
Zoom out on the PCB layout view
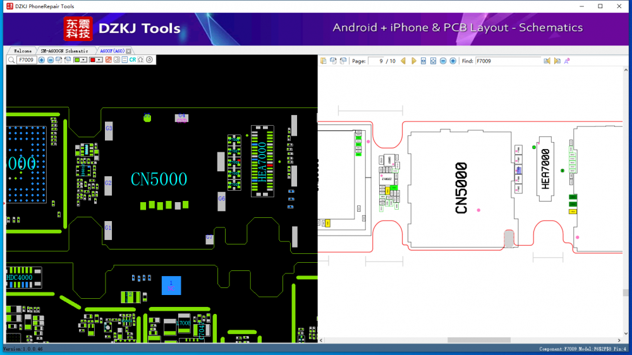point(51,60)
